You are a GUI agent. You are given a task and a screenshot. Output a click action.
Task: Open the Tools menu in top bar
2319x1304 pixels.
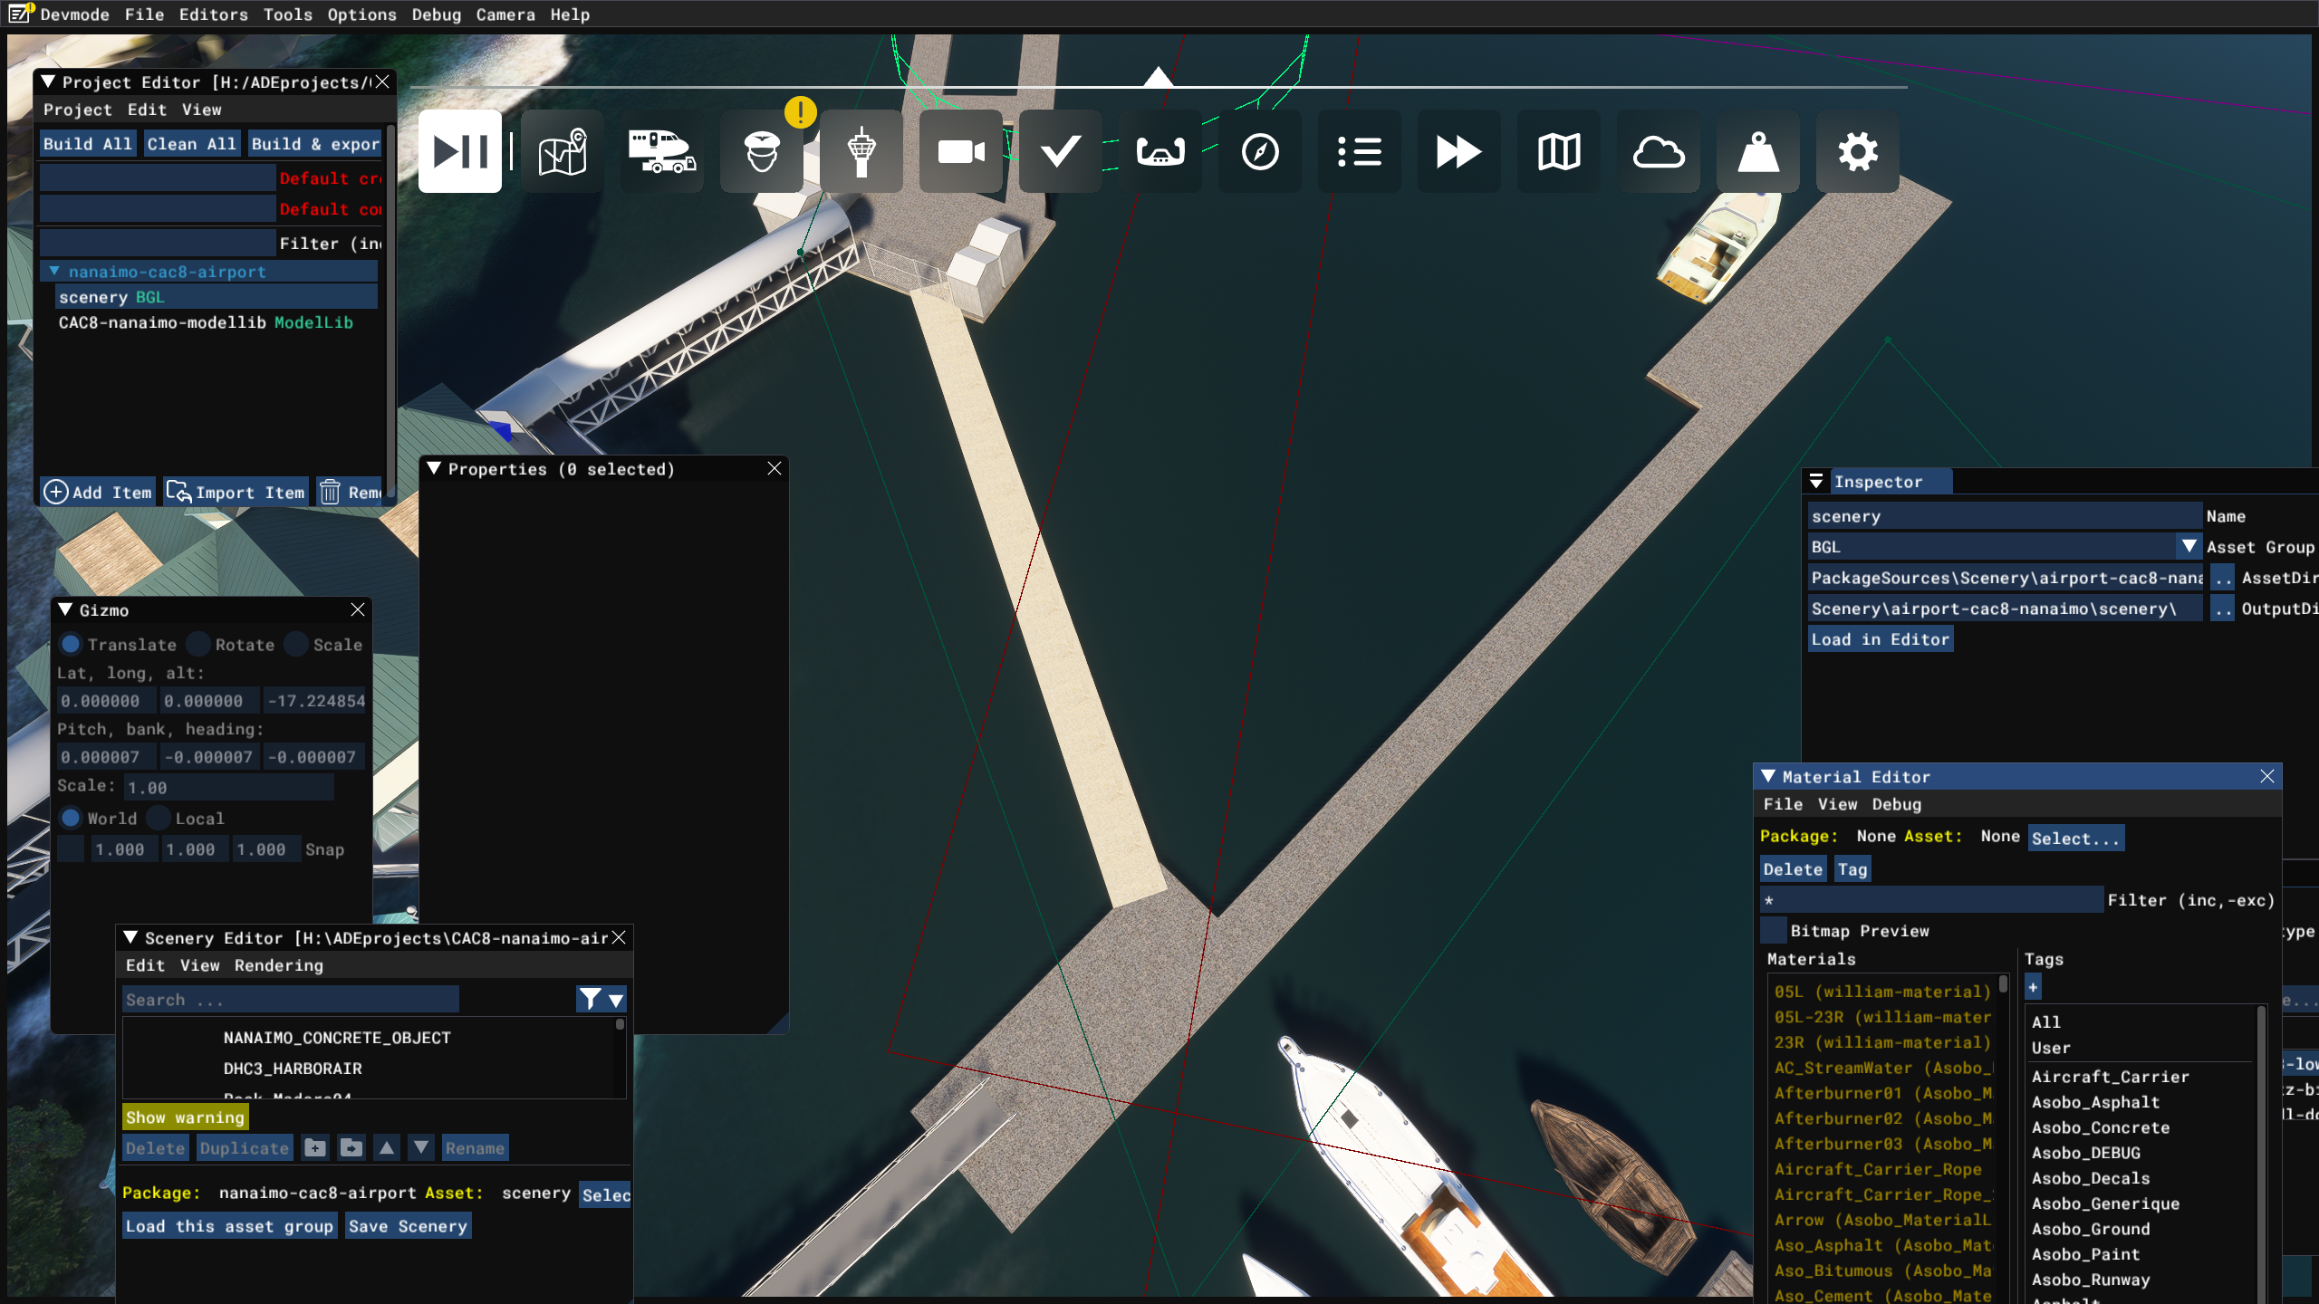pos(288,14)
